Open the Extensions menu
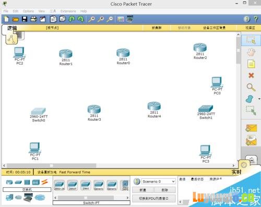 click(68, 11)
